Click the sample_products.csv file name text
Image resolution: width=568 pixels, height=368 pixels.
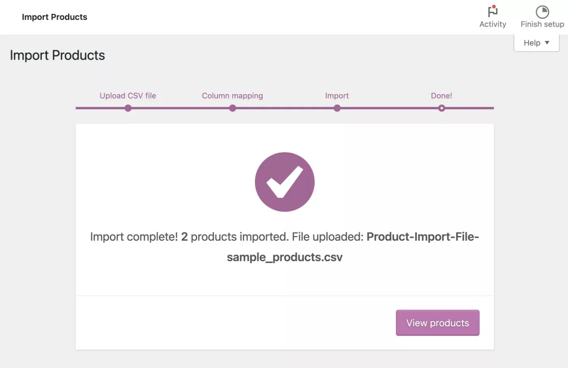[x=284, y=257]
